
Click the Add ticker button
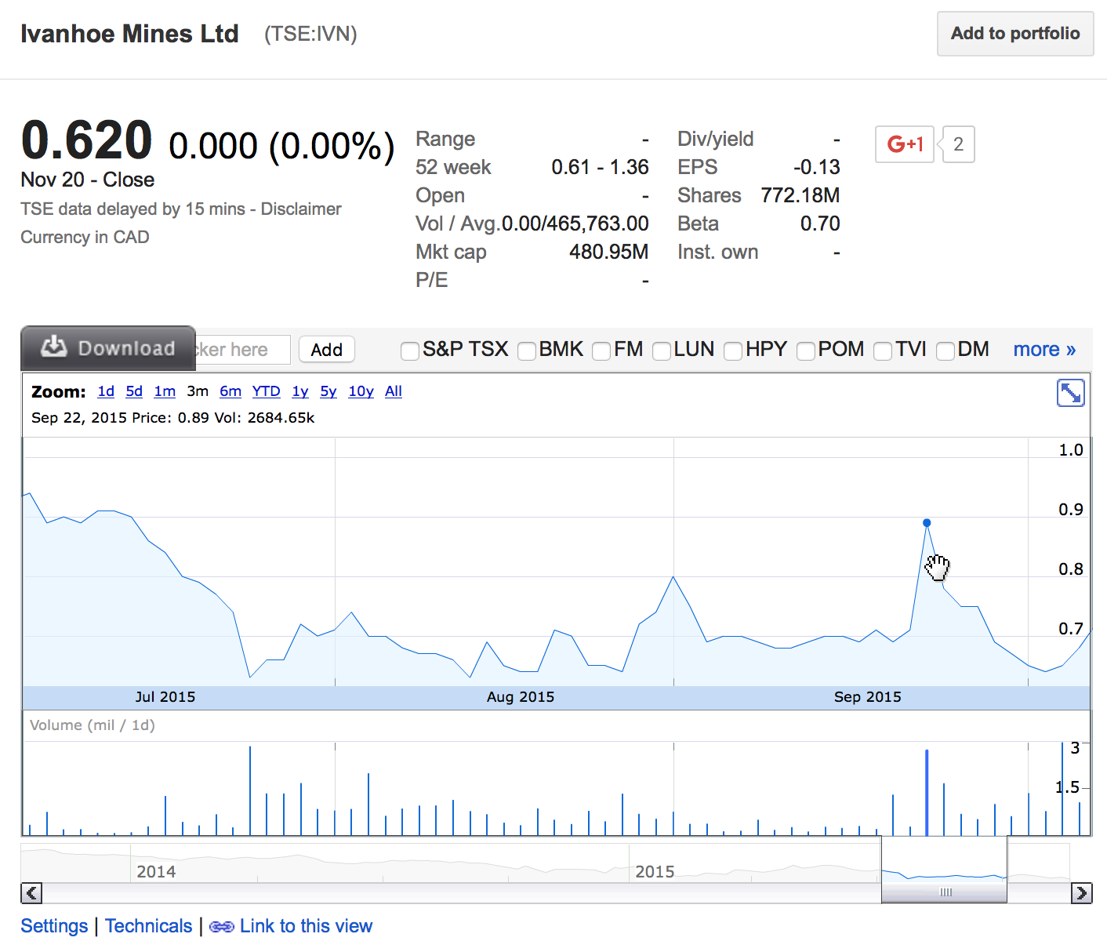(326, 350)
